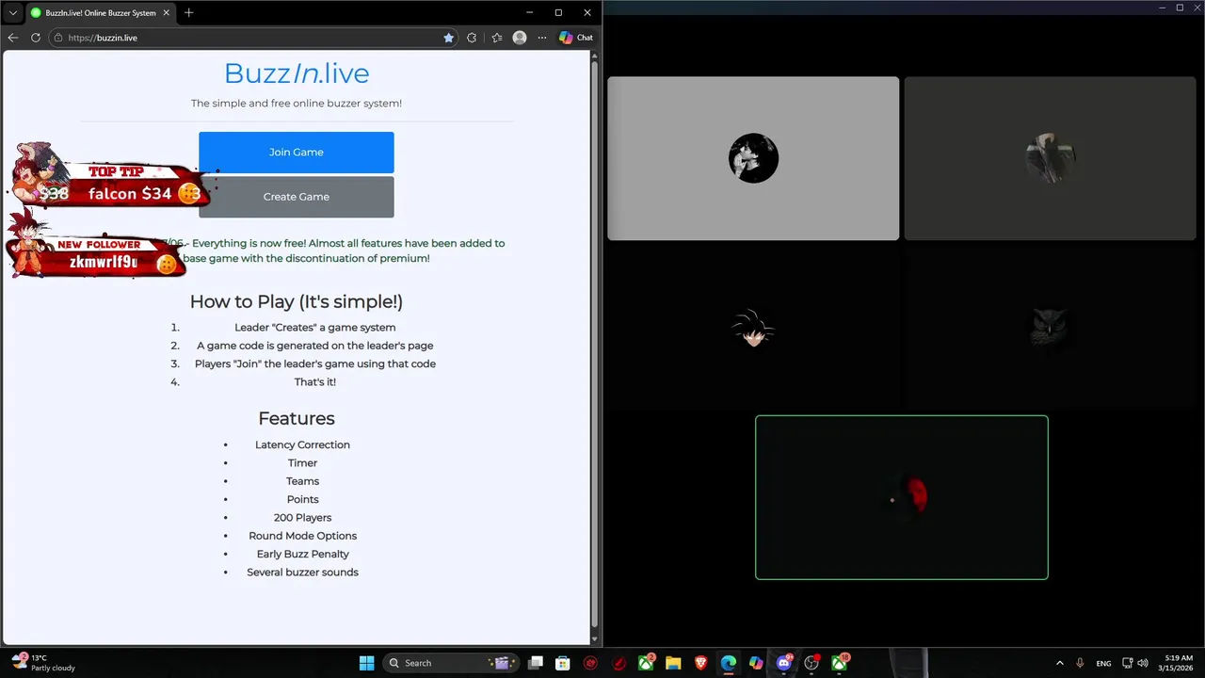1205x678 pixels.
Task: Select the owl avatar participant tile
Action: (x=1050, y=328)
